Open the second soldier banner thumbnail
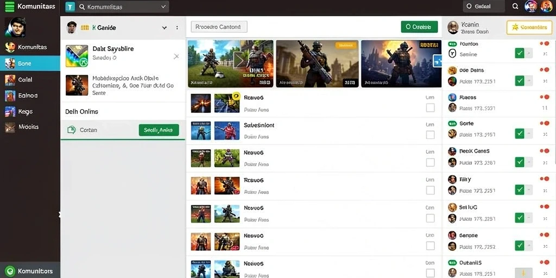This screenshot has width=556, height=278. pos(317,64)
